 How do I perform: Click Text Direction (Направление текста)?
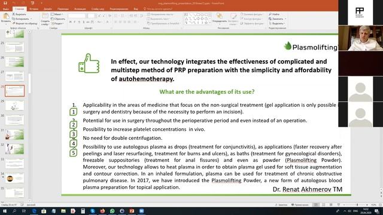point(160,14)
